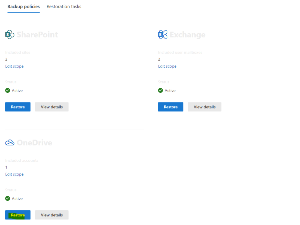Click the SharePoint Active status checkmark icon
Image resolution: width=300 pixels, height=225 pixels.
(x=8, y=90)
